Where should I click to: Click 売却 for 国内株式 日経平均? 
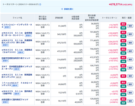123,94
